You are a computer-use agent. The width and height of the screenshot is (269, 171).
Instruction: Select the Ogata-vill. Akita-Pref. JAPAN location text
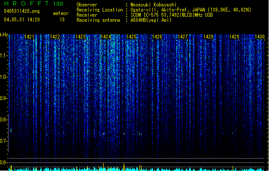pos(191,10)
